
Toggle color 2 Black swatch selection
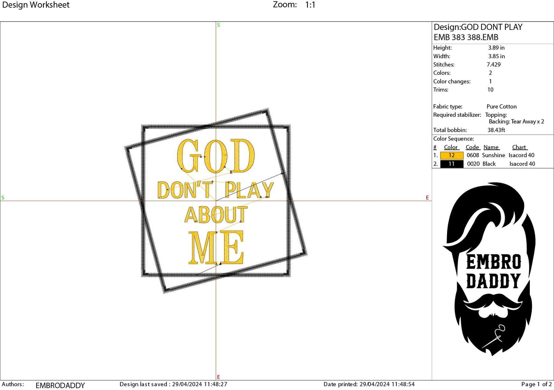tap(452, 164)
